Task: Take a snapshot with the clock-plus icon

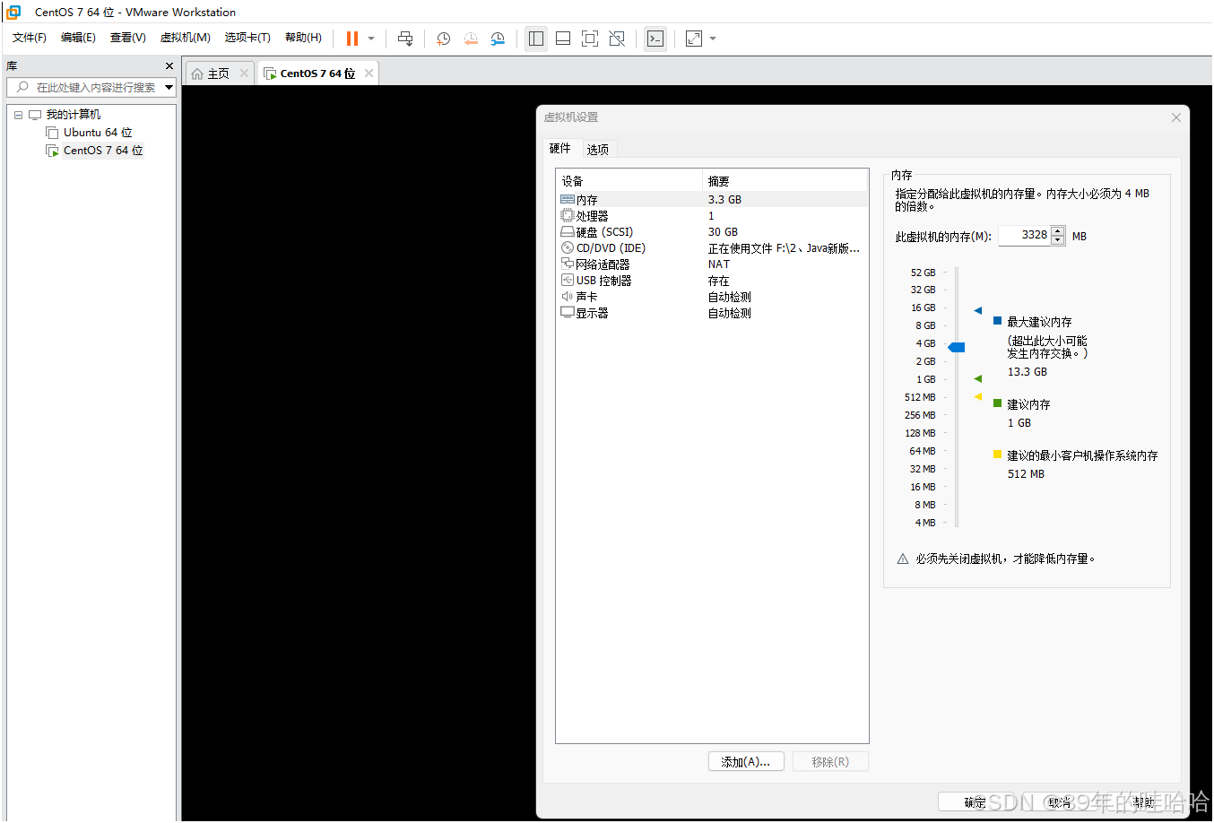Action: pyautogui.click(x=443, y=39)
